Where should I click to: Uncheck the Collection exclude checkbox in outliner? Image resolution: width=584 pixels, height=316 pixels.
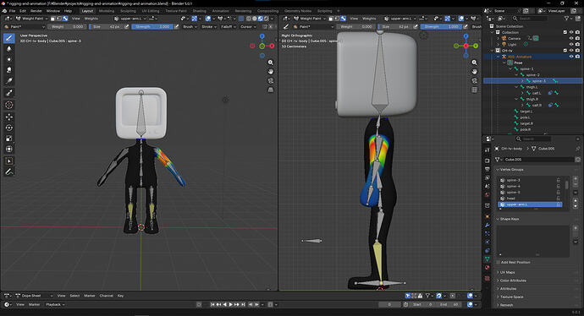(565, 32)
